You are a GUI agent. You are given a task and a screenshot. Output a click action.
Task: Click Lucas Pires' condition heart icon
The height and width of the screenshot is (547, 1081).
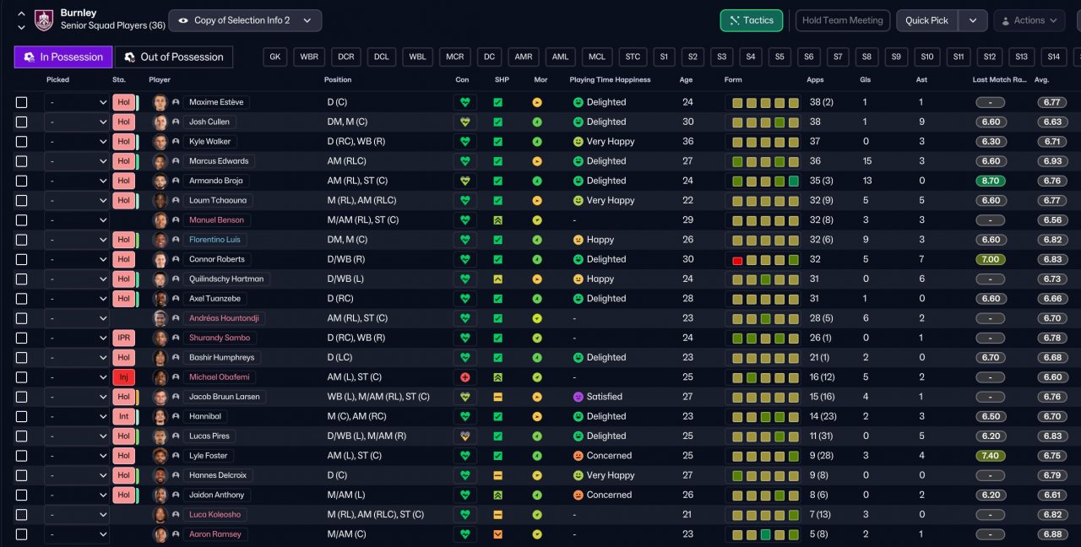coord(464,436)
